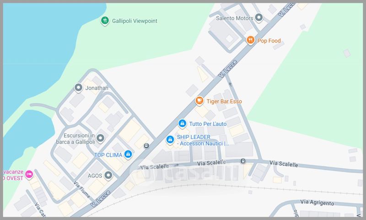366x220 pixels.
Task: Click the Tiger Bar Esso cafe icon
Action: 199,101
